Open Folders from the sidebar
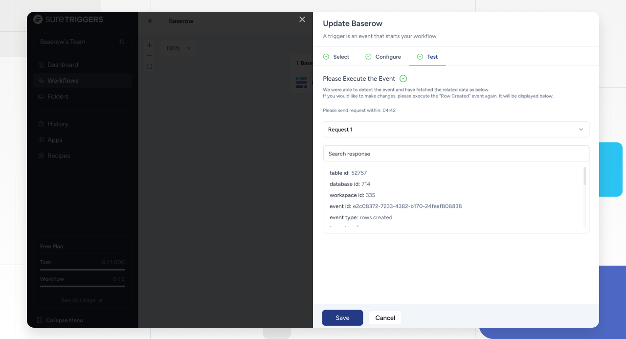Screen dimensions: 626x339 click(83, 96)
